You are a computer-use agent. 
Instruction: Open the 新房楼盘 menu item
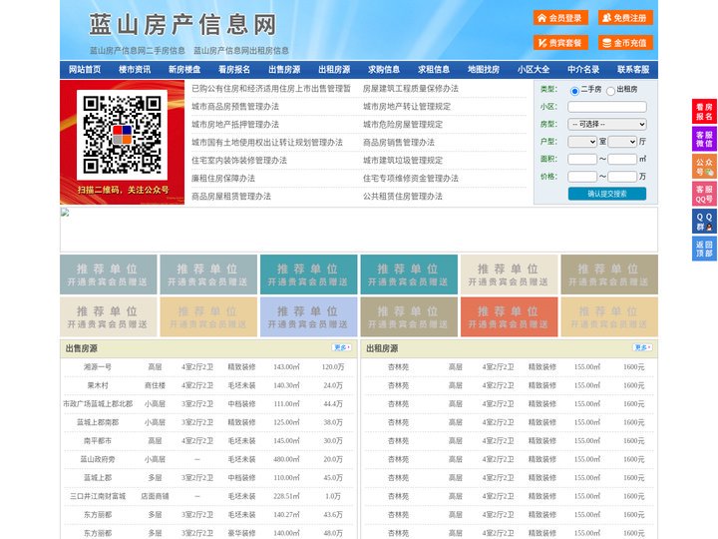point(184,70)
